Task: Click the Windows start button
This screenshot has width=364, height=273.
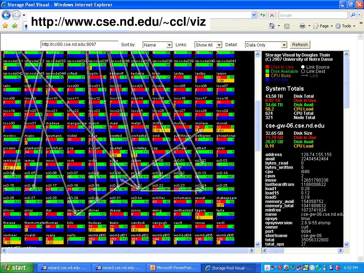Action: coord(17,268)
